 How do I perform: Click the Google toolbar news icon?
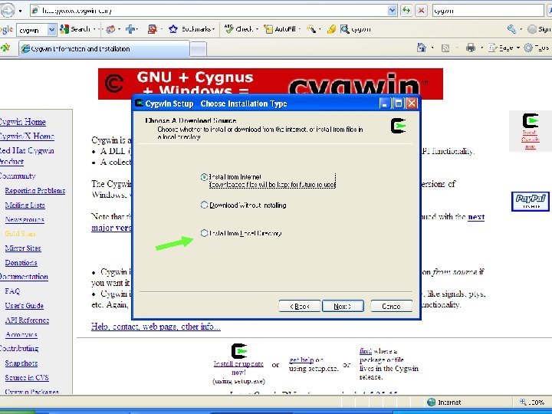(110, 29)
